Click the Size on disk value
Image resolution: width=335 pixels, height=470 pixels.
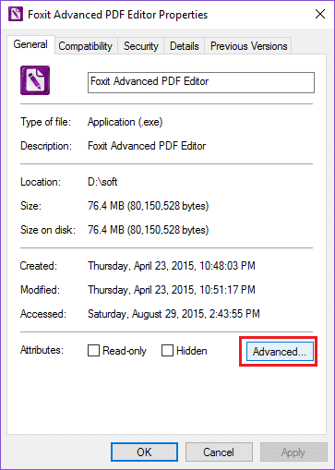click(149, 230)
